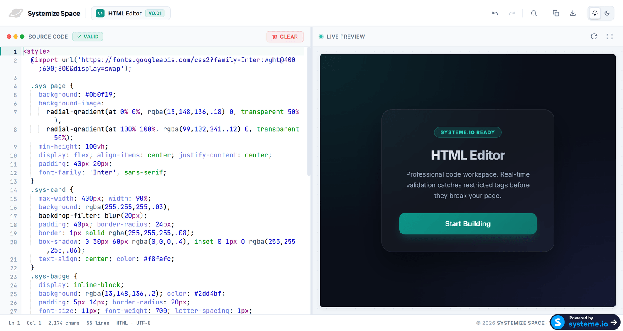Click the @import url code line
This screenshot has width=623, height=331.
[x=164, y=64]
